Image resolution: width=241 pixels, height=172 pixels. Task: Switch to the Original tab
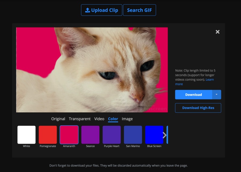point(58,119)
